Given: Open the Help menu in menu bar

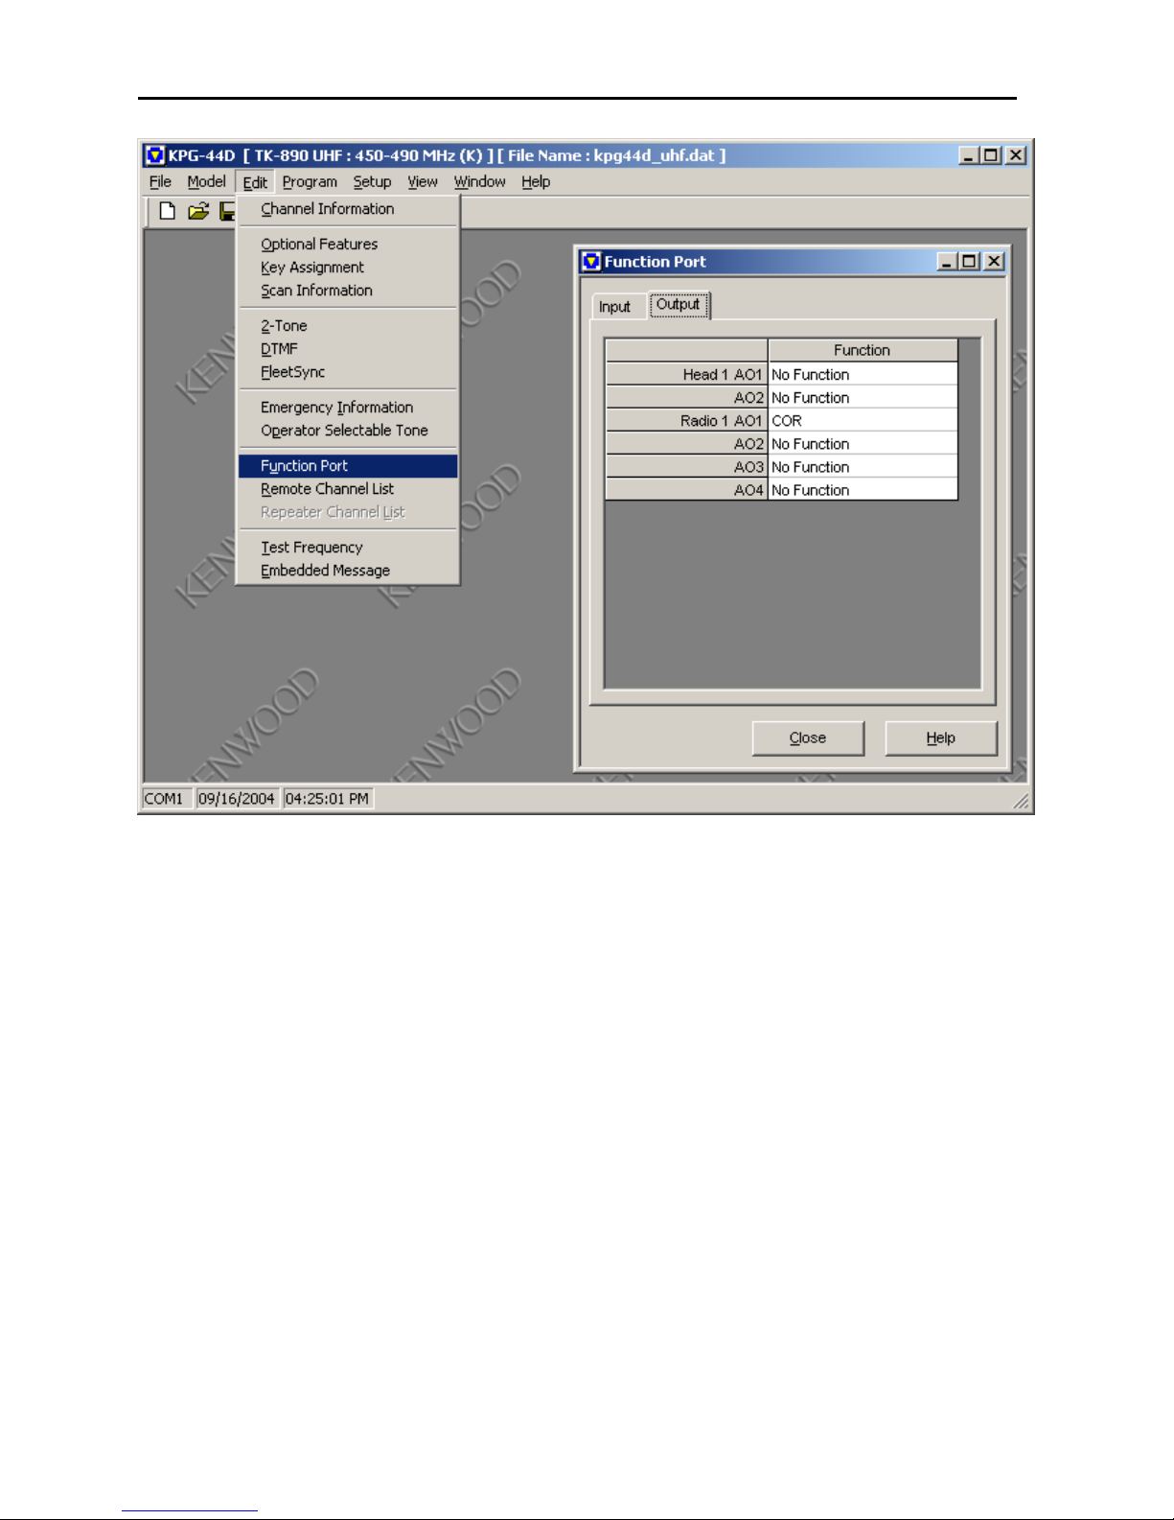Looking at the screenshot, I should tap(536, 181).
